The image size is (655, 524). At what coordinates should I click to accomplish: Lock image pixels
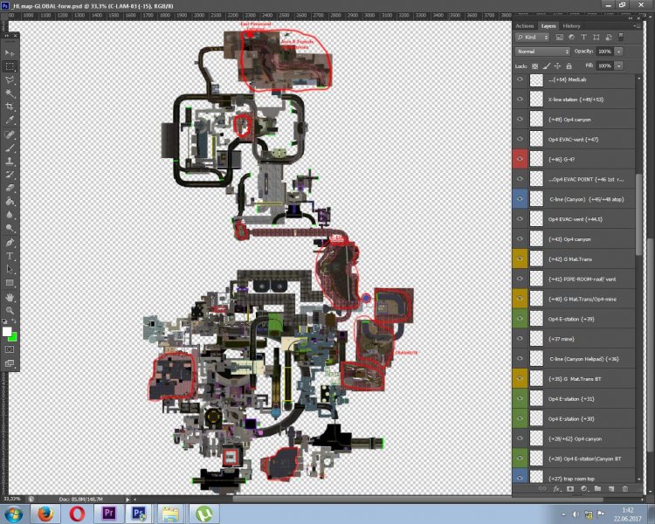coord(547,66)
